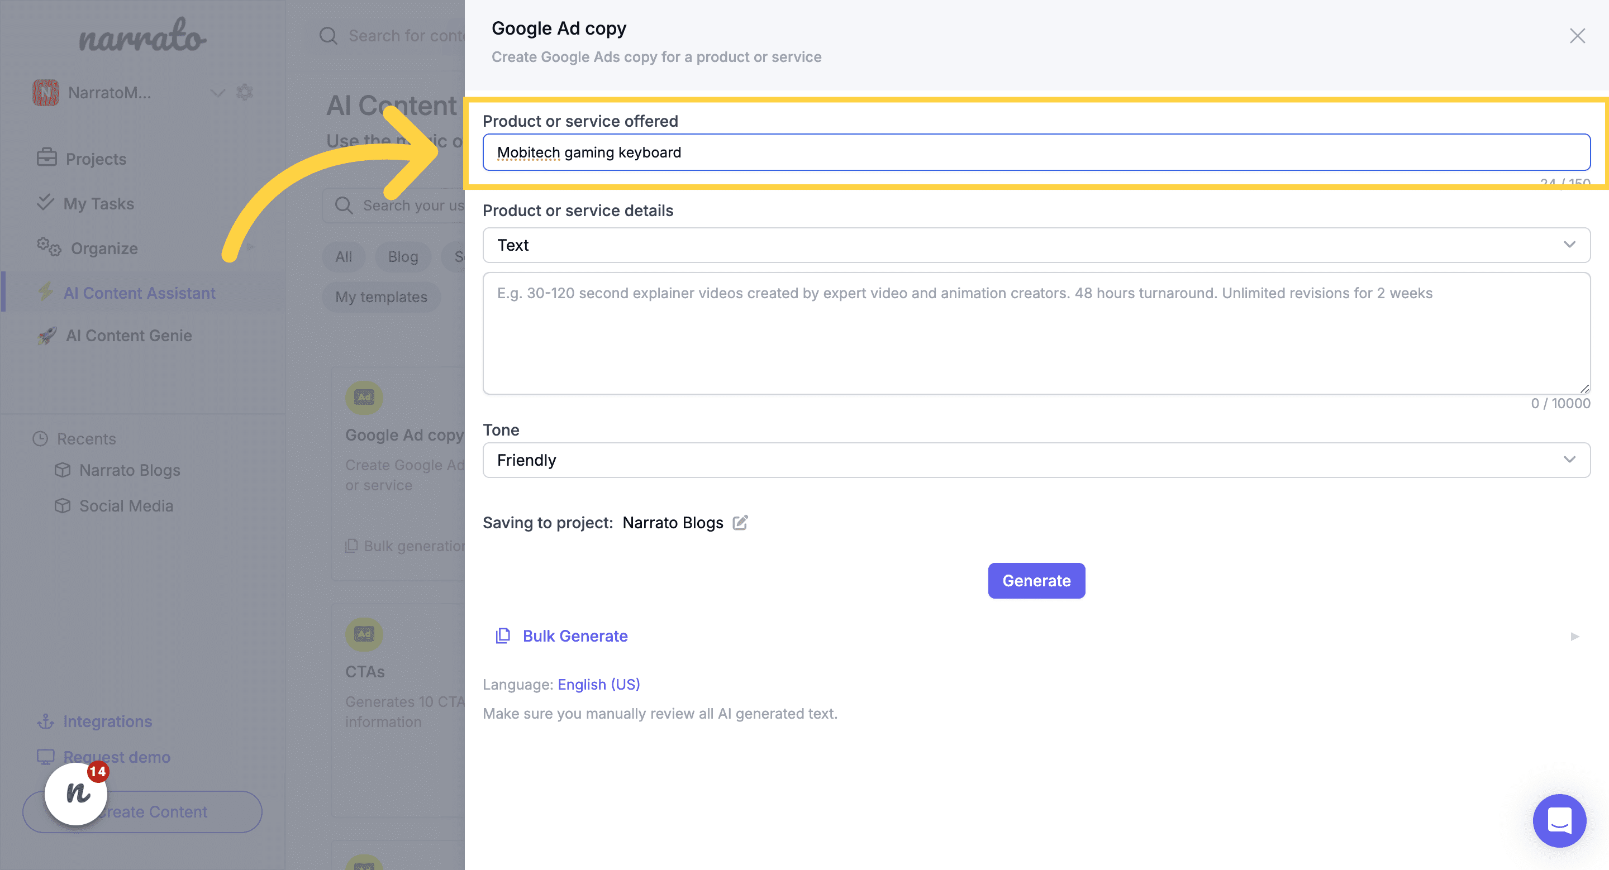Click the Product or service offered field
Screen dimensions: 1609x870
(1036, 152)
